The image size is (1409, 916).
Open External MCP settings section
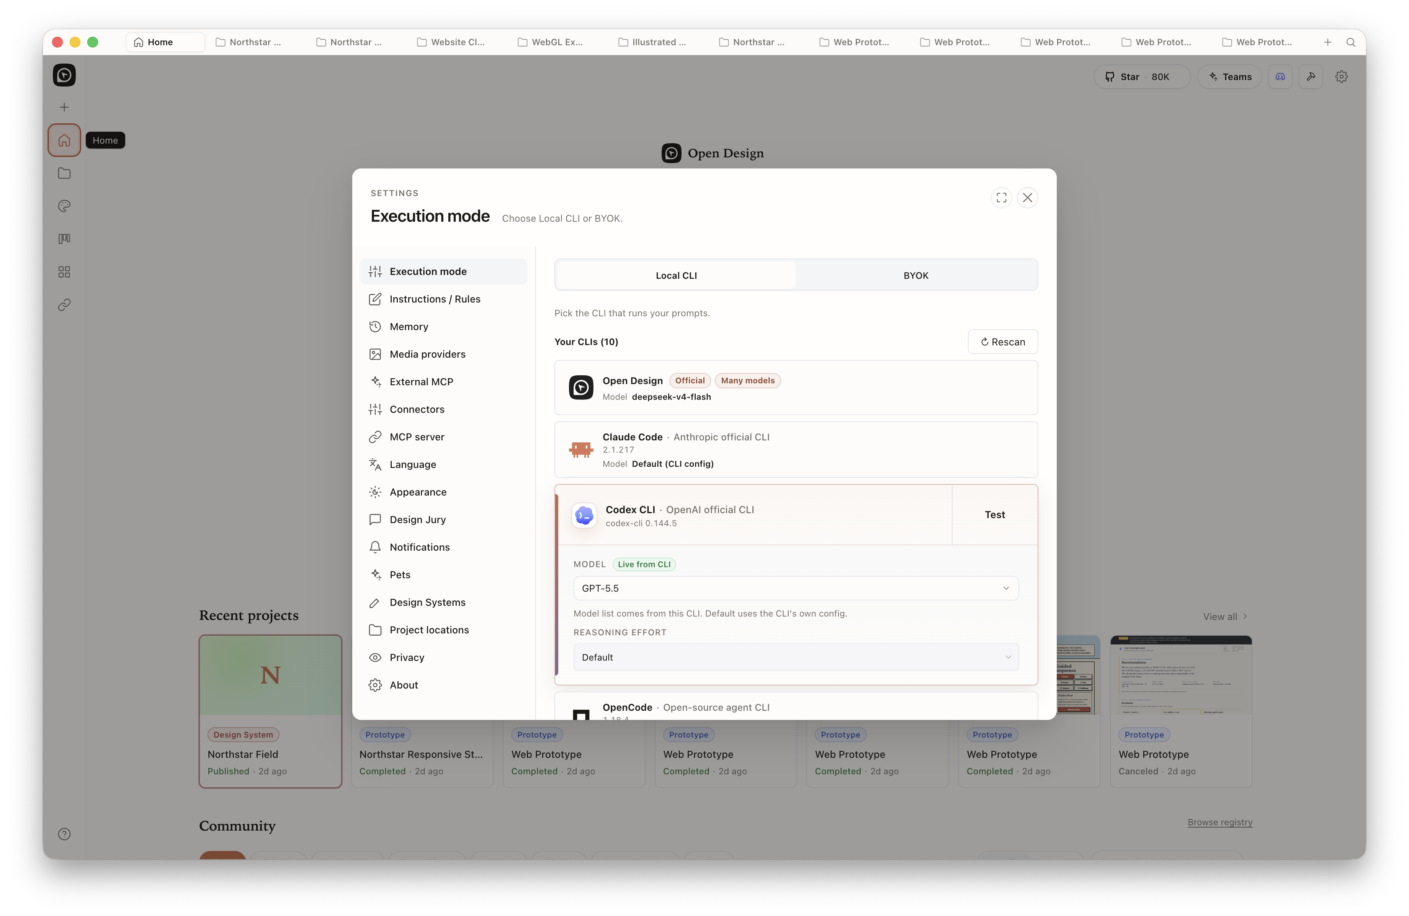point(443,382)
